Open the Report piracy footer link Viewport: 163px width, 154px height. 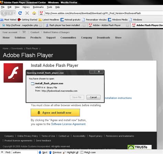(96, 136)
